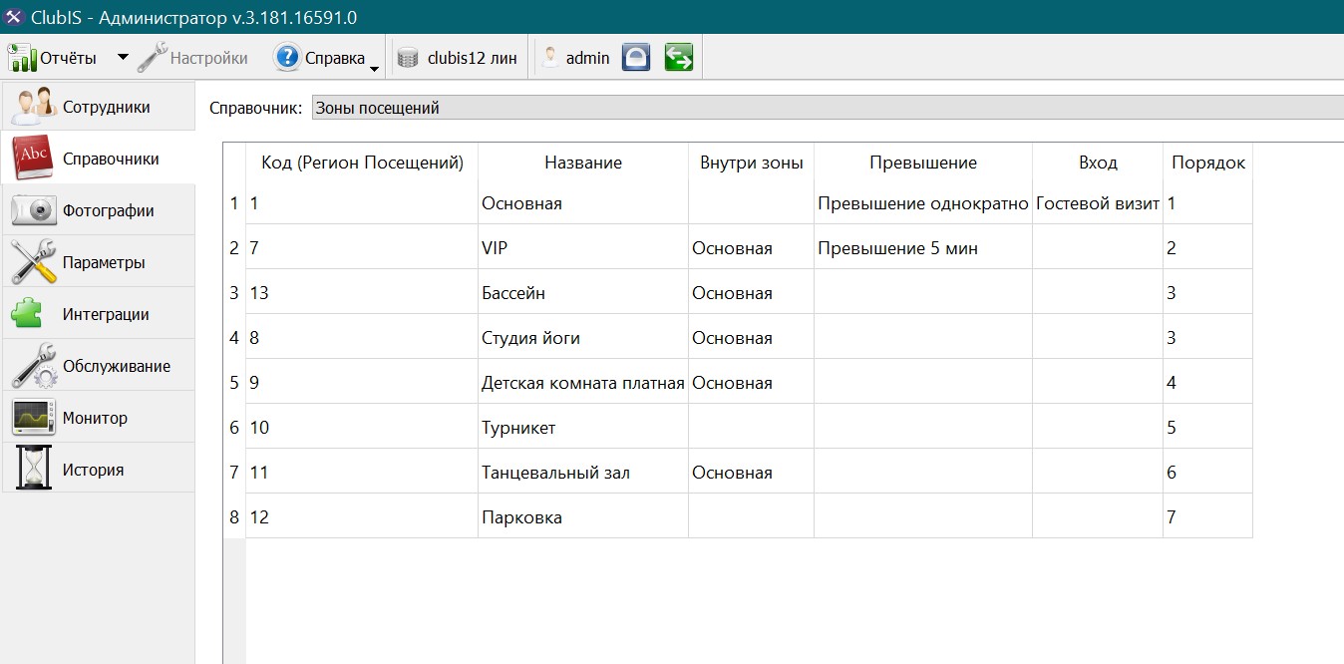Select row header number 6
This screenshot has height=664, width=1344.
point(234,428)
